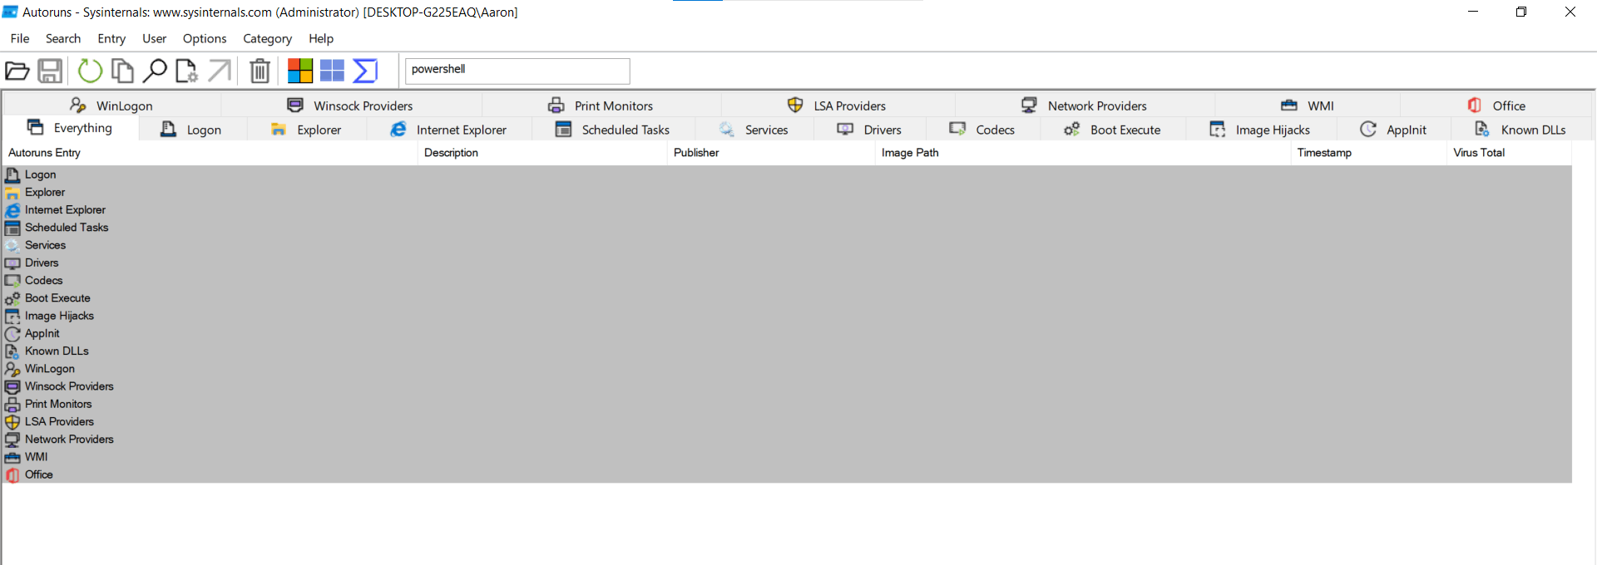
Task: Switch to the Known DLLs tab
Action: pos(1520,130)
